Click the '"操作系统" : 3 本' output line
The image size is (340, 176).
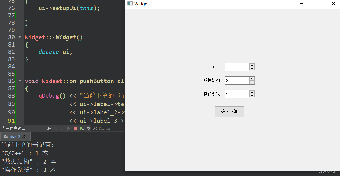tap(29, 170)
